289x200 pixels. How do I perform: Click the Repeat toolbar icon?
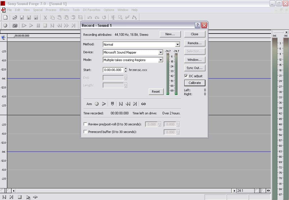pos(104,17)
